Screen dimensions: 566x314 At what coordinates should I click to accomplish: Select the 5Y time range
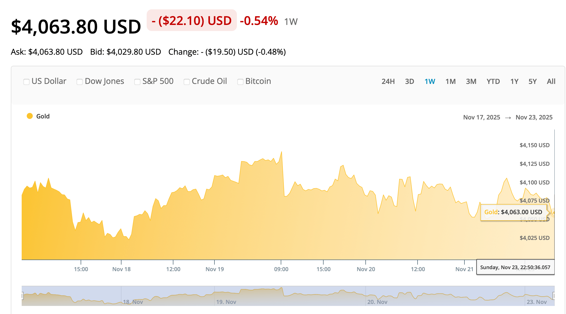532,81
